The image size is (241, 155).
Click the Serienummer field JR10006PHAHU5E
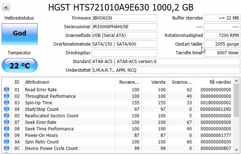125,27
